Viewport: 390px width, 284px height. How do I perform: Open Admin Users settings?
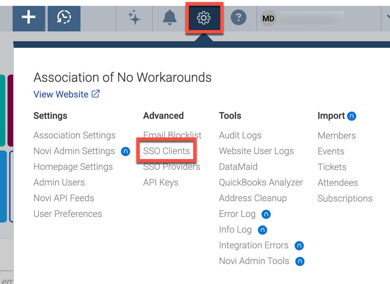click(x=59, y=183)
